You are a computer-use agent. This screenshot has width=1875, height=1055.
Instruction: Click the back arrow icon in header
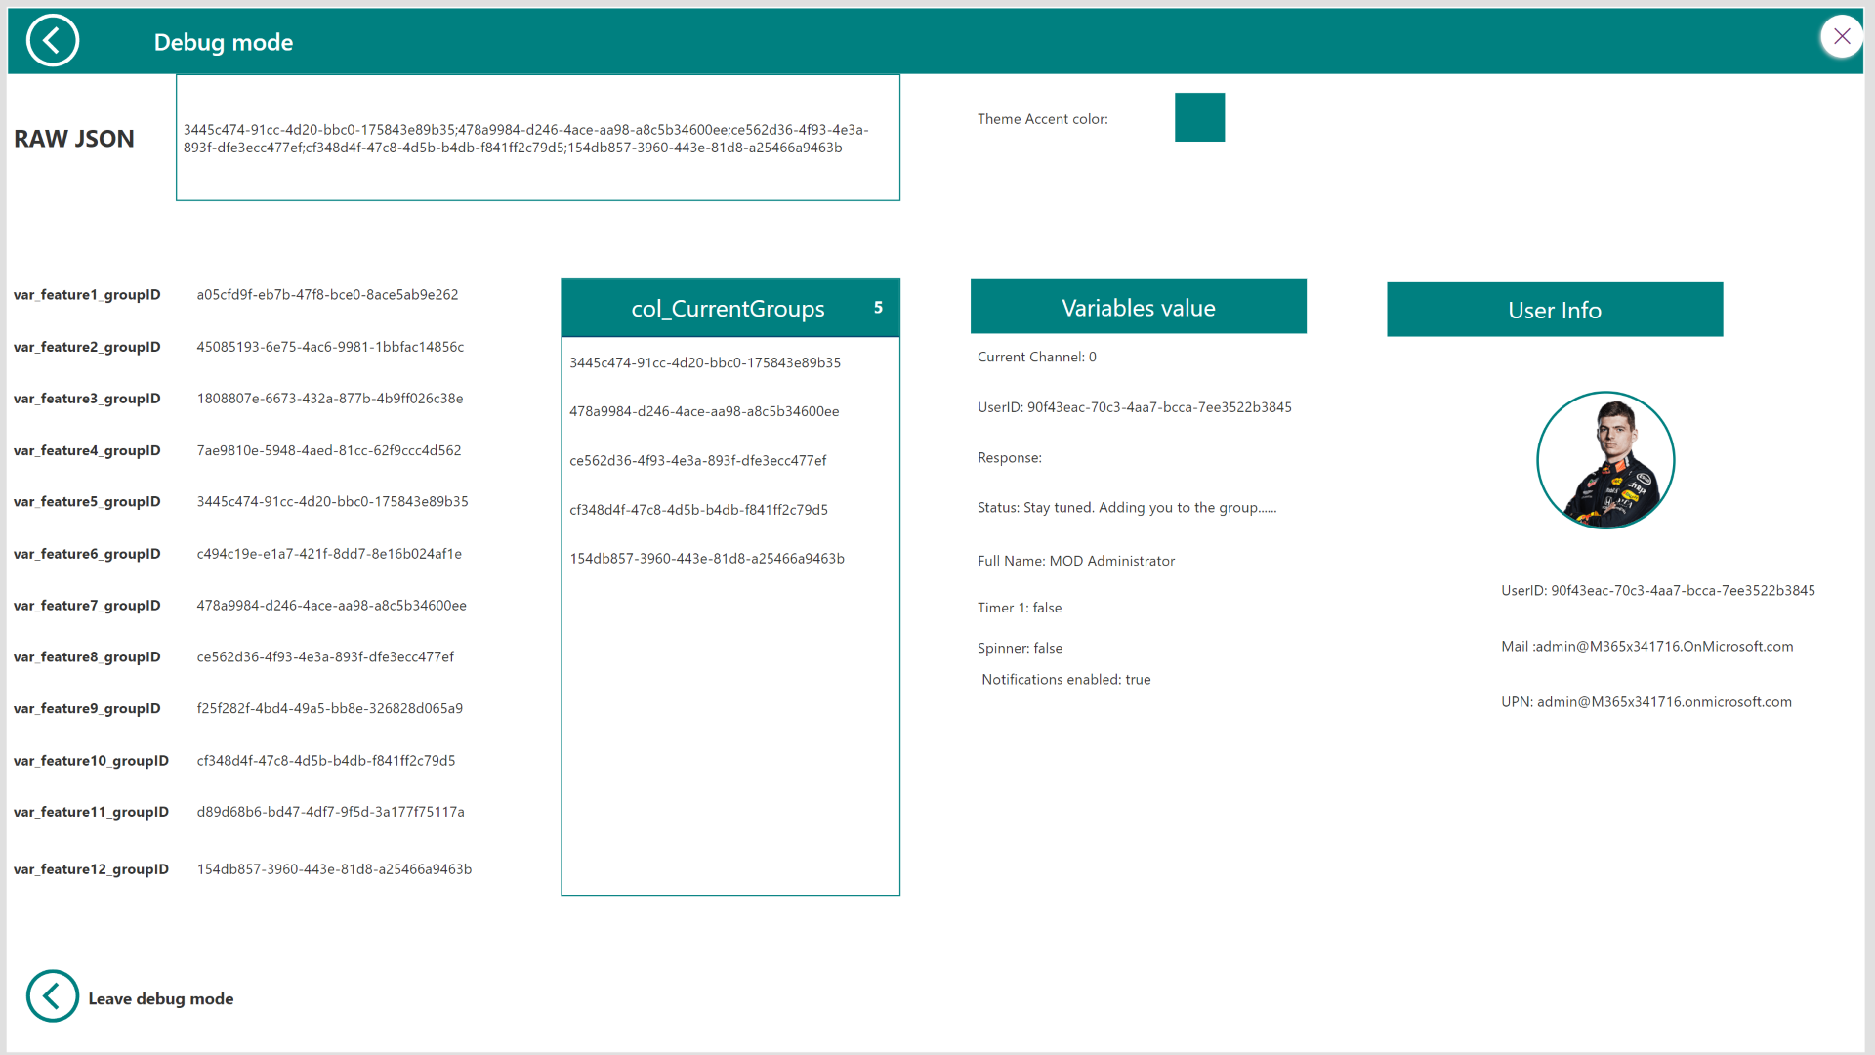[x=52, y=41]
